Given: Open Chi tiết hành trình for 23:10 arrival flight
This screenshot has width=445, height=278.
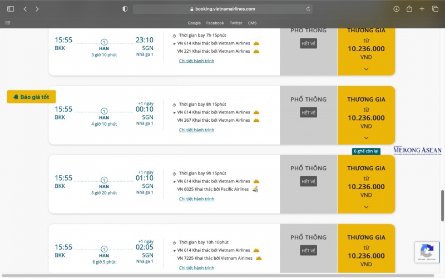Looking at the screenshot, I should [x=196, y=61].
